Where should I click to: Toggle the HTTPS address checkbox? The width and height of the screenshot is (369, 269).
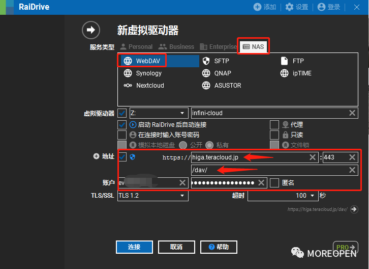click(x=122, y=157)
